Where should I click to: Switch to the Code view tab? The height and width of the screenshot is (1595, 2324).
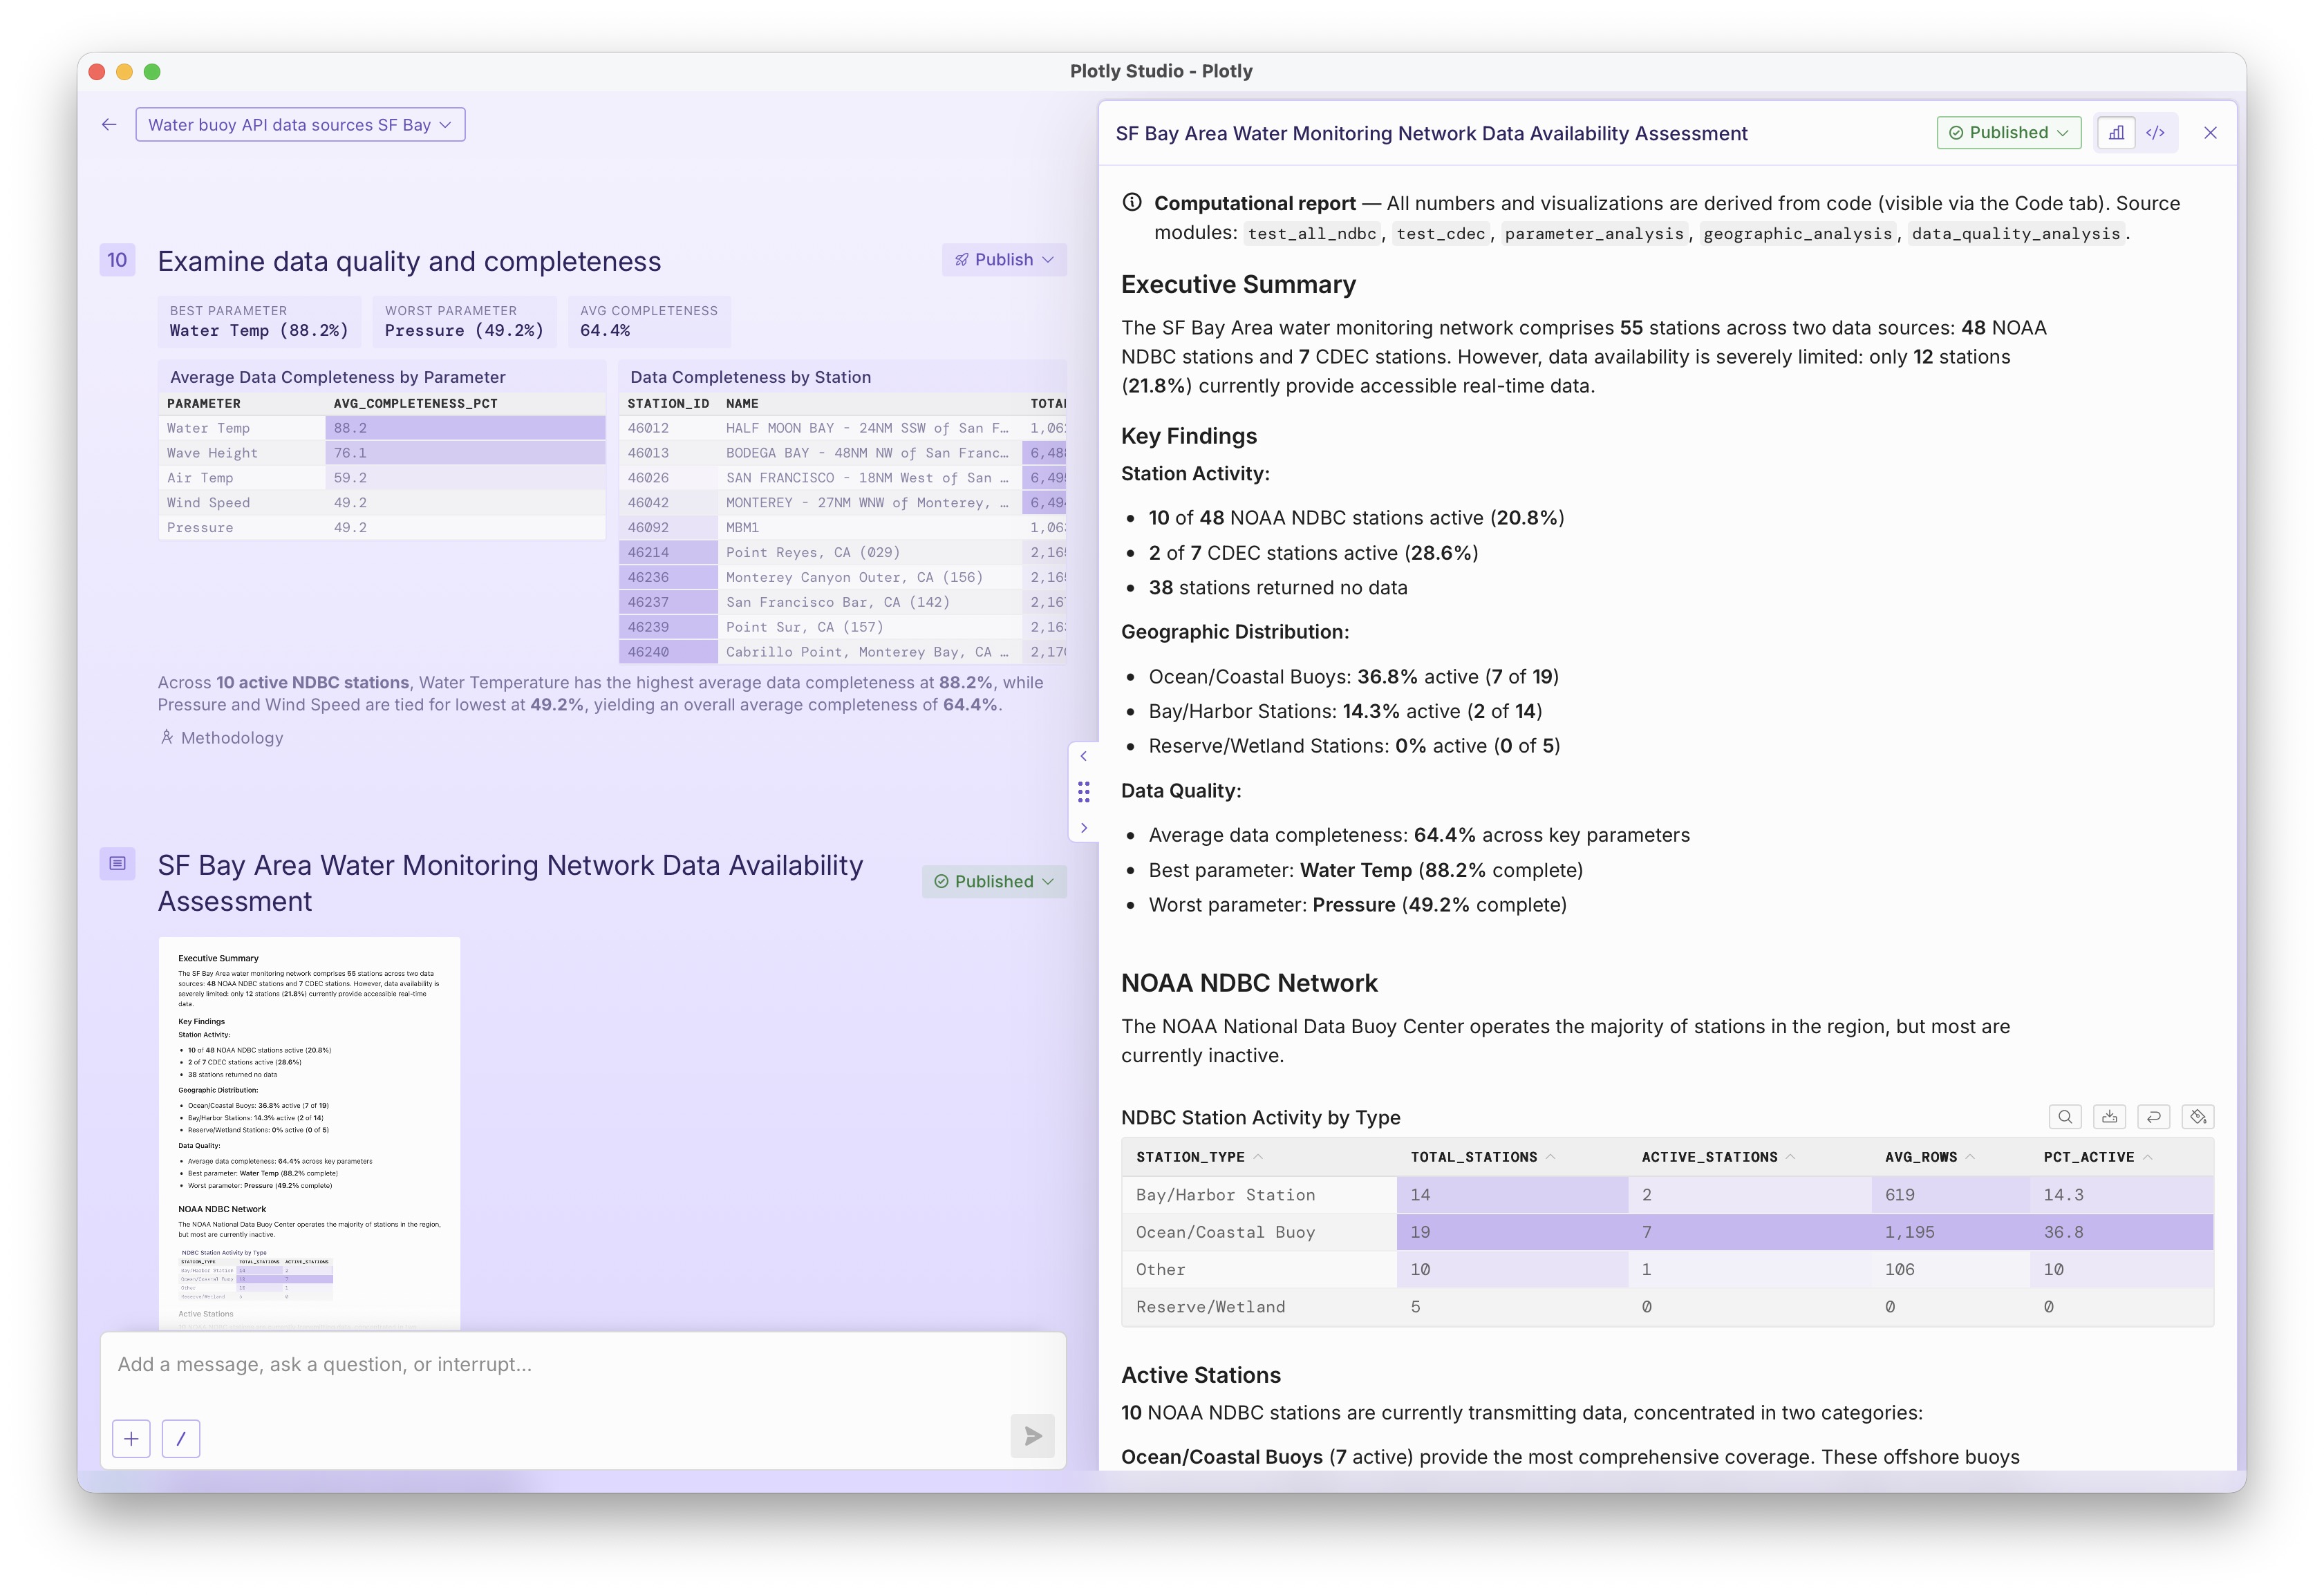click(2155, 133)
